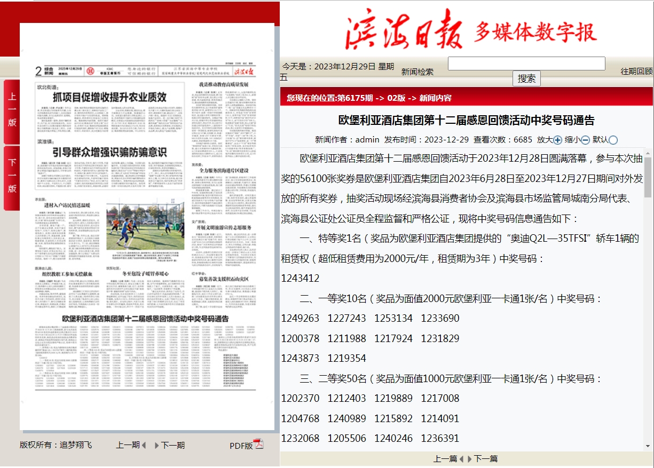Go to next page with 下一版 tab
This screenshot has width=654, height=468.
tap(12, 178)
